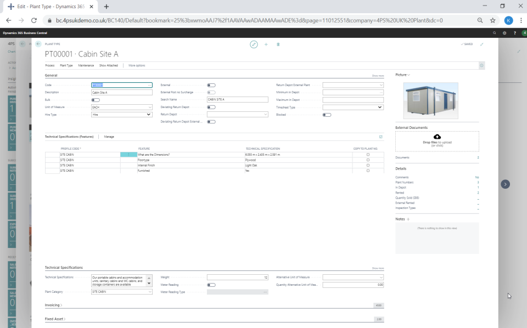Check Copy to Plant No. for Floortype row

368,160
